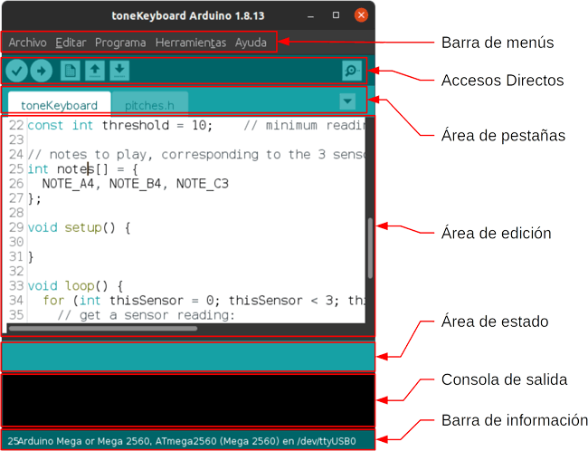Image resolution: width=588 pixels, height=451 pixels.
Task: Click the Verify checkmark button
Action: pyautogui.click(x=16, y=71)
